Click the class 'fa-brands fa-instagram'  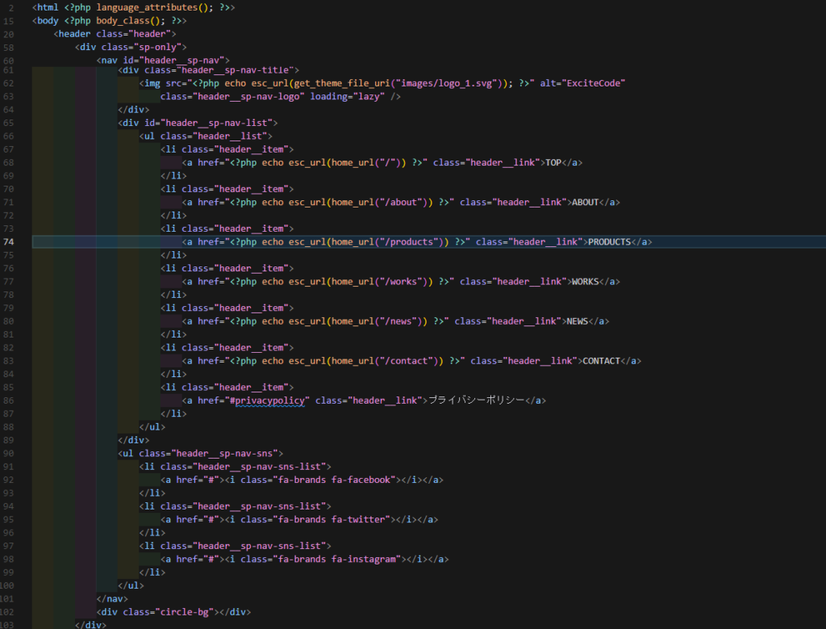tap(336, 559)
